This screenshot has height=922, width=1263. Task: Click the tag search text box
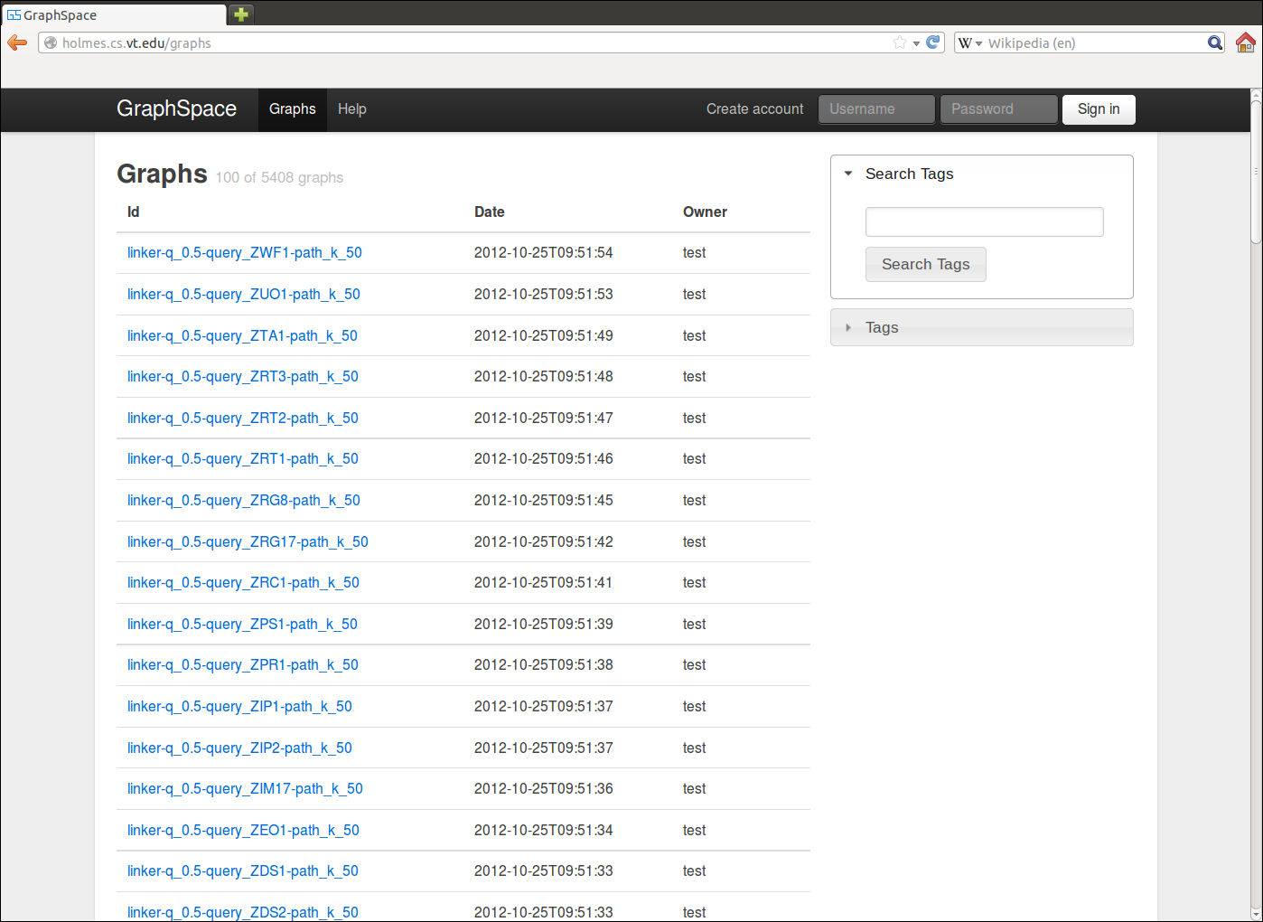coord(984,221)
